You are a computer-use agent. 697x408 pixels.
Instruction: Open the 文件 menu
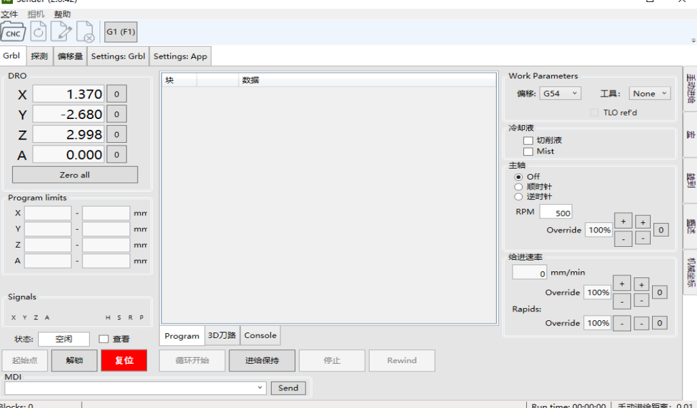click(x=10, y=14)
